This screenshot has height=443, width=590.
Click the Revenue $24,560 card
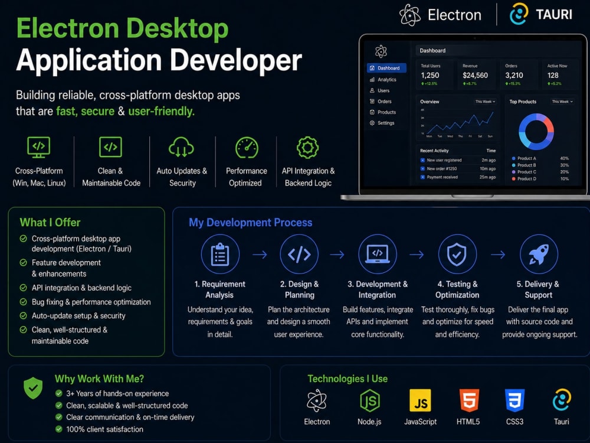477,74
